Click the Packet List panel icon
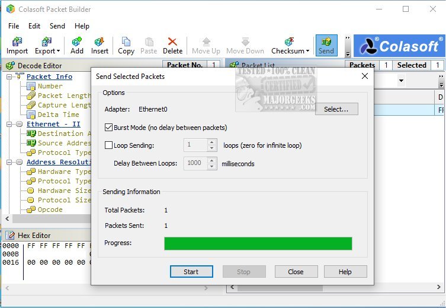Image resolution: width=446 pixels, height=308 pixels. click(234, 65)
